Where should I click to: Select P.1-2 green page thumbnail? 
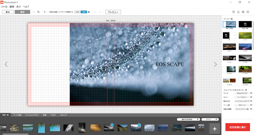245,36
